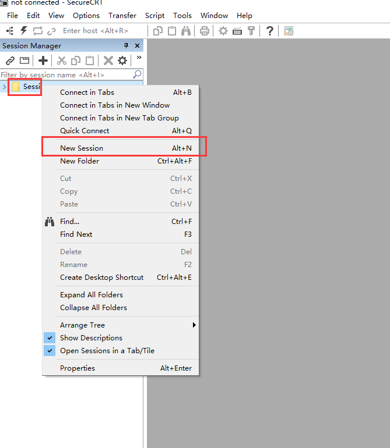390x448 pixels.
Task: Open the Edit menu
Action: [x=33, y=16]
